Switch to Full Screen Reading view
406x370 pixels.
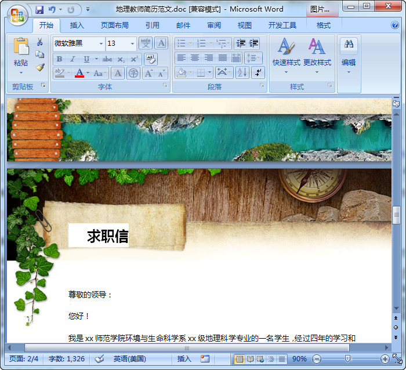tap(250, 359)
